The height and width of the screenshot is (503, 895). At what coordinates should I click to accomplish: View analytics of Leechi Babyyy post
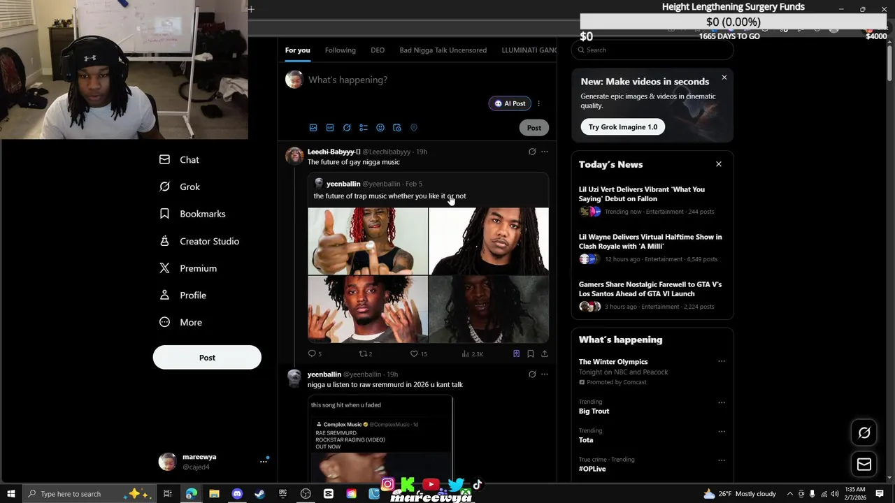[x=472, y=354]
